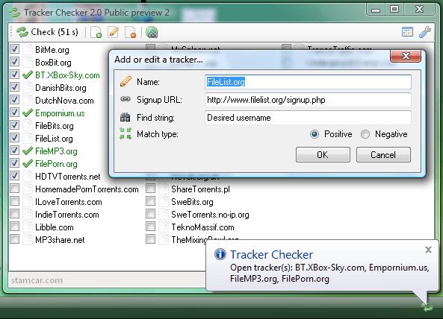Click the Name field containing FileList.org
The width and height of the screenshot is (443, 319).
(x=308, y=82)
